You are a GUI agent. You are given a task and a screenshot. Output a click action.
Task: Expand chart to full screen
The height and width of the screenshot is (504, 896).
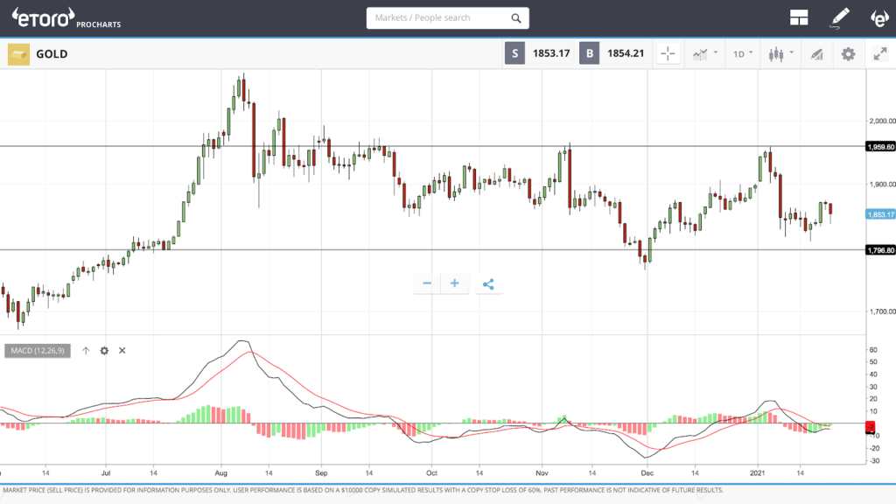880,54
